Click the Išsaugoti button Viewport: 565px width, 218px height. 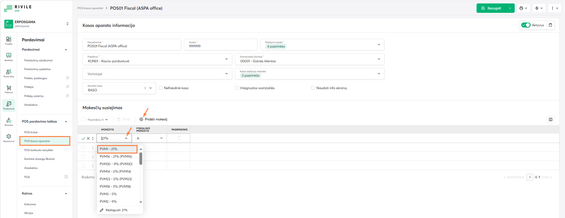tap(491, 8)
